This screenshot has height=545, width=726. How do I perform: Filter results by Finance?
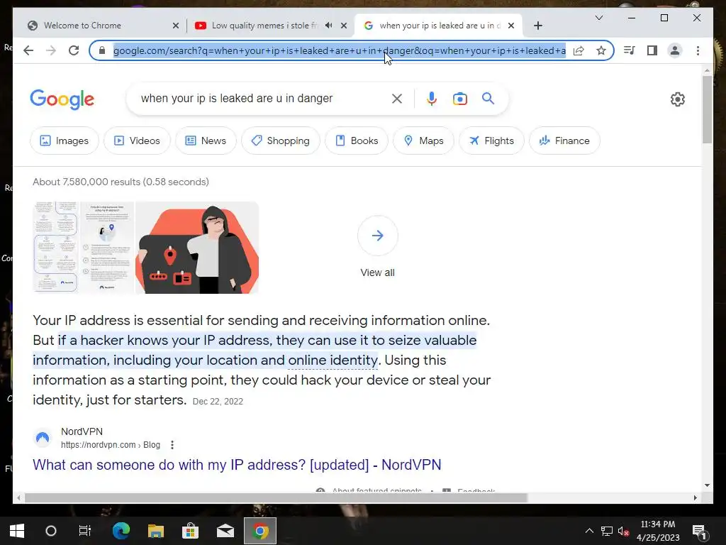pos(564,141)
